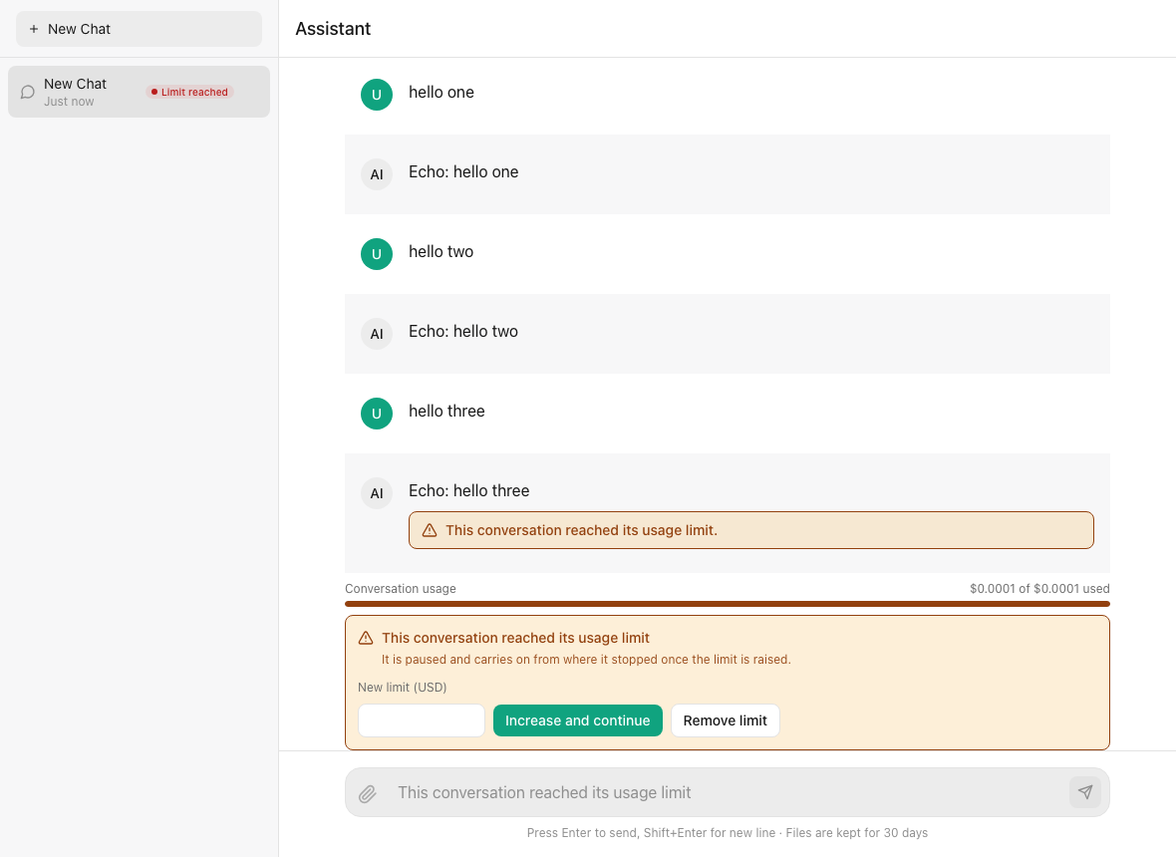Click the 'Just now' timestamp in sidebar
This screenshot has height=857, width=1176.
pyautogui.click(x=69, y=102)
